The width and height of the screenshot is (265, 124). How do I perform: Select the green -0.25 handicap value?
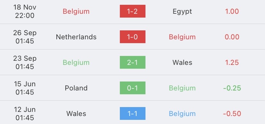tap(232, 88)
